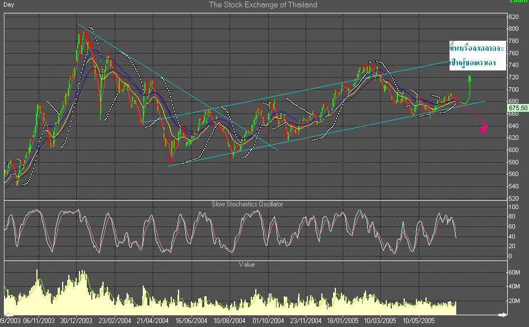Screen dimensions: 529x327
Task: Click the 800 price axis label
Action: [x=513, y=29]
